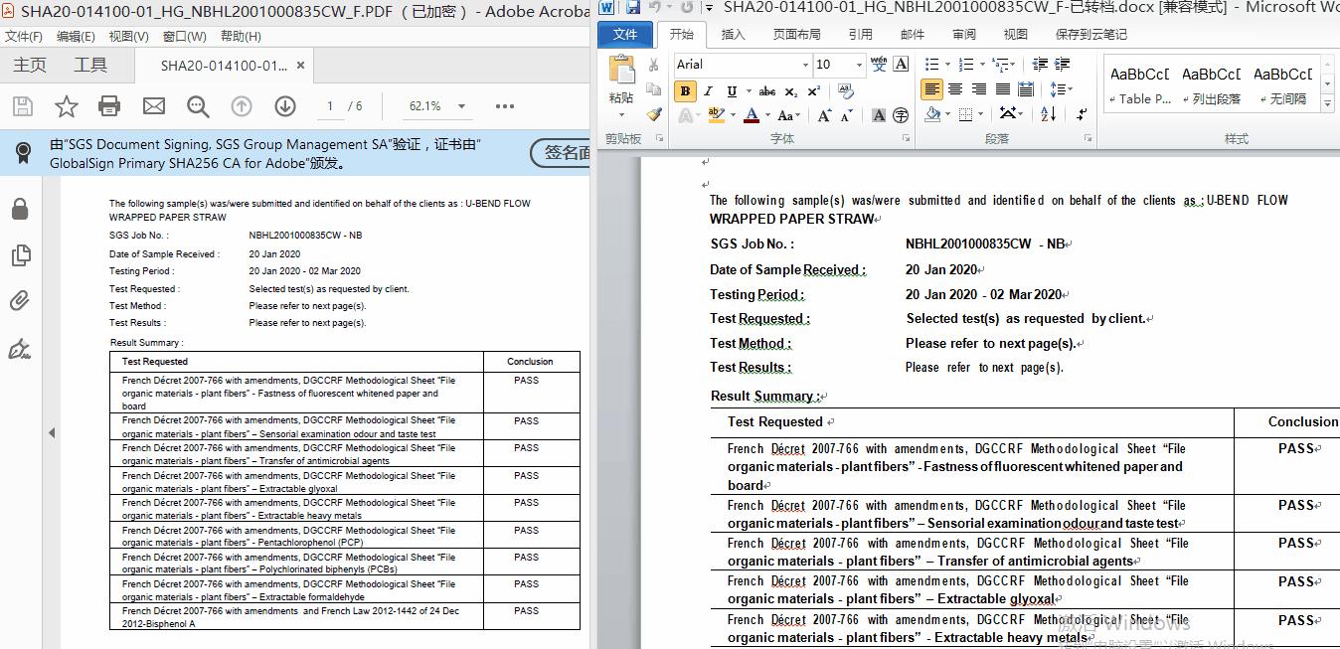Apply superscript formatting in Word
Viewport: 1340px width, 649px height.
click(814, 90)
